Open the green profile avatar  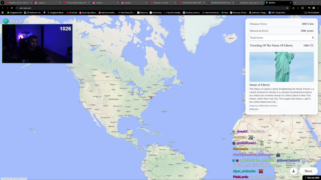point(313,8)
